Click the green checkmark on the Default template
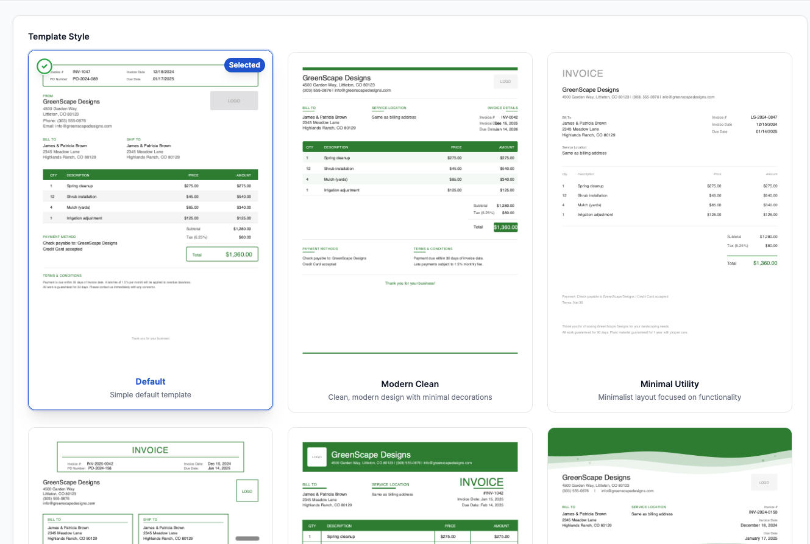The image size is (810, 544). (44, 66)
